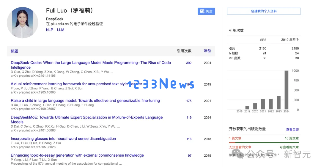
Task: Click 可查看的文章 label
Action: point(289,147)
